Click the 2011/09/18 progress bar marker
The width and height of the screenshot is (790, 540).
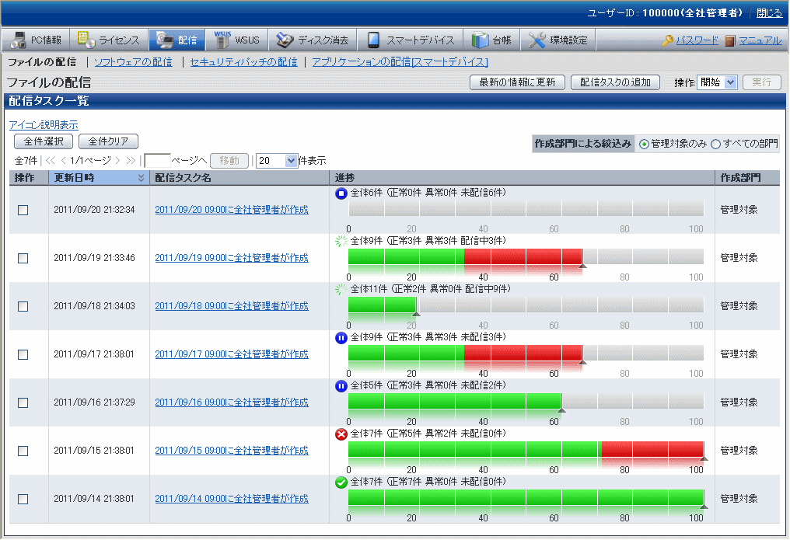[416, 314]
